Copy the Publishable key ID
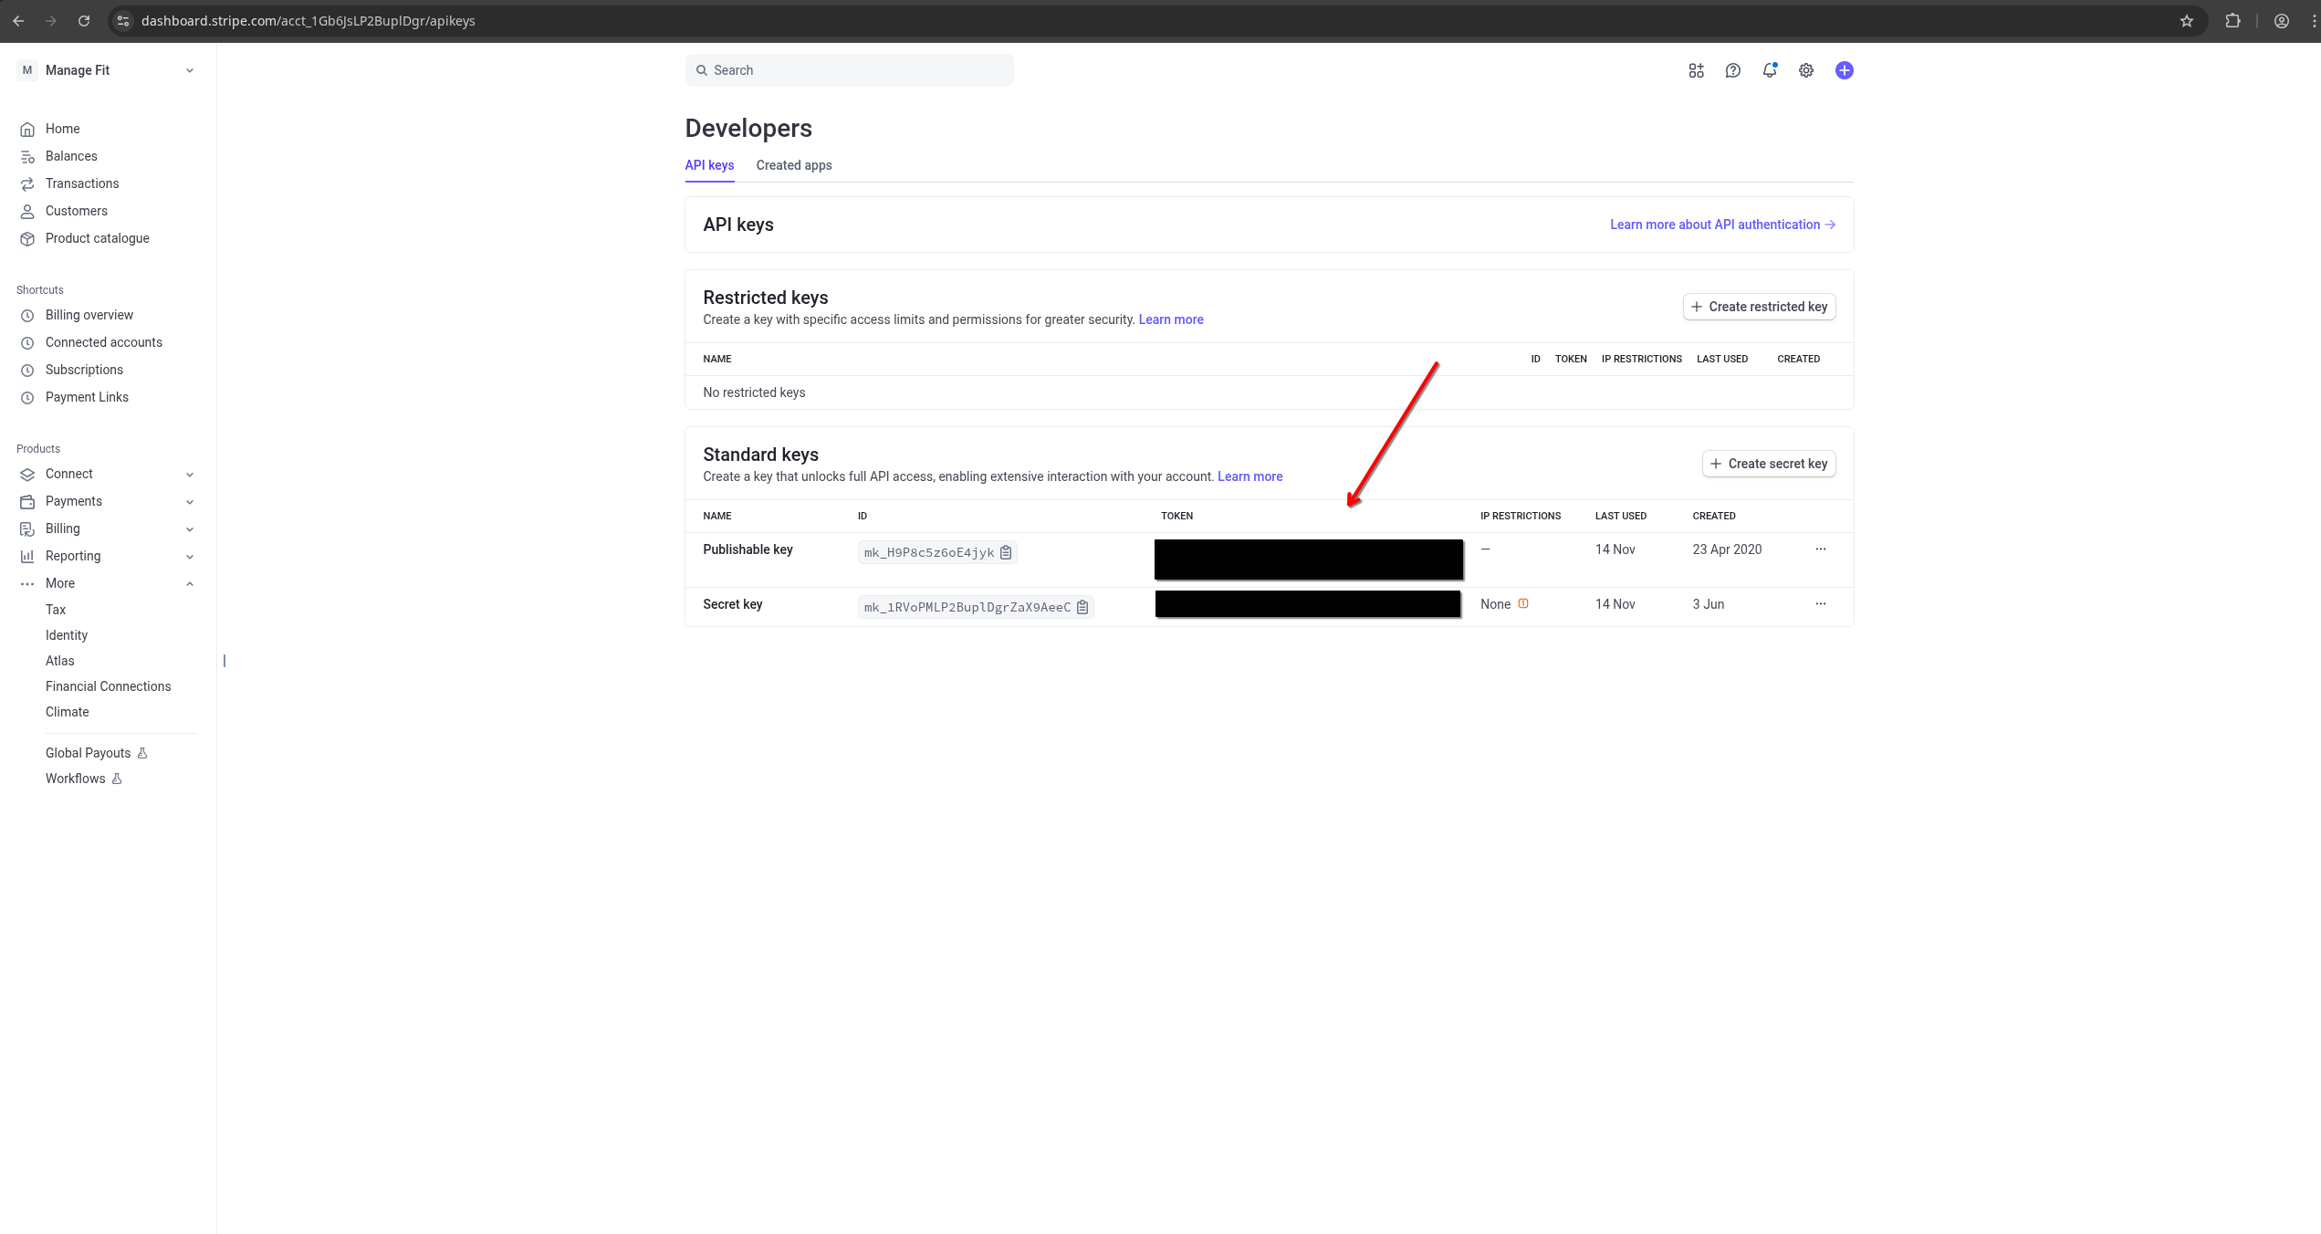The image size is (2321, 1234). [1006, 552]
